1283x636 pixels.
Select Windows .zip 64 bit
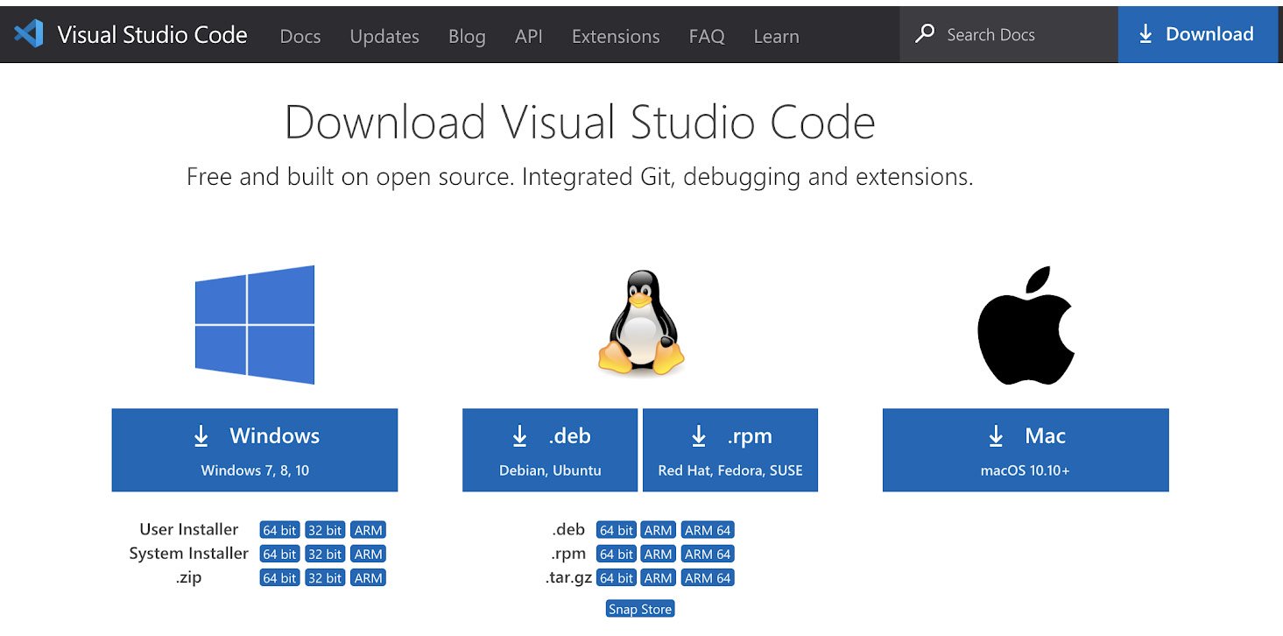click(279, 577)
